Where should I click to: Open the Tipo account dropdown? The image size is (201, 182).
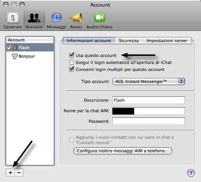coord(148,81)
